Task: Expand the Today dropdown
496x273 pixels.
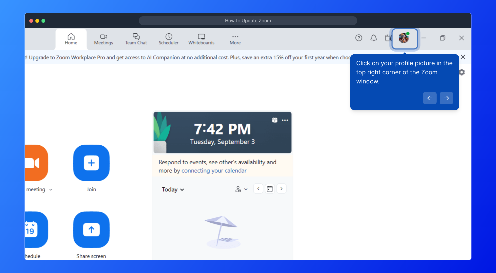Action: pos(173,189)
